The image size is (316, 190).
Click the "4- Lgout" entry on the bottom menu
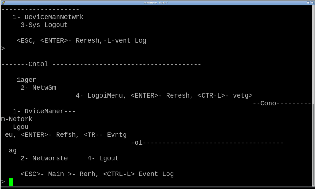(103, 158)
